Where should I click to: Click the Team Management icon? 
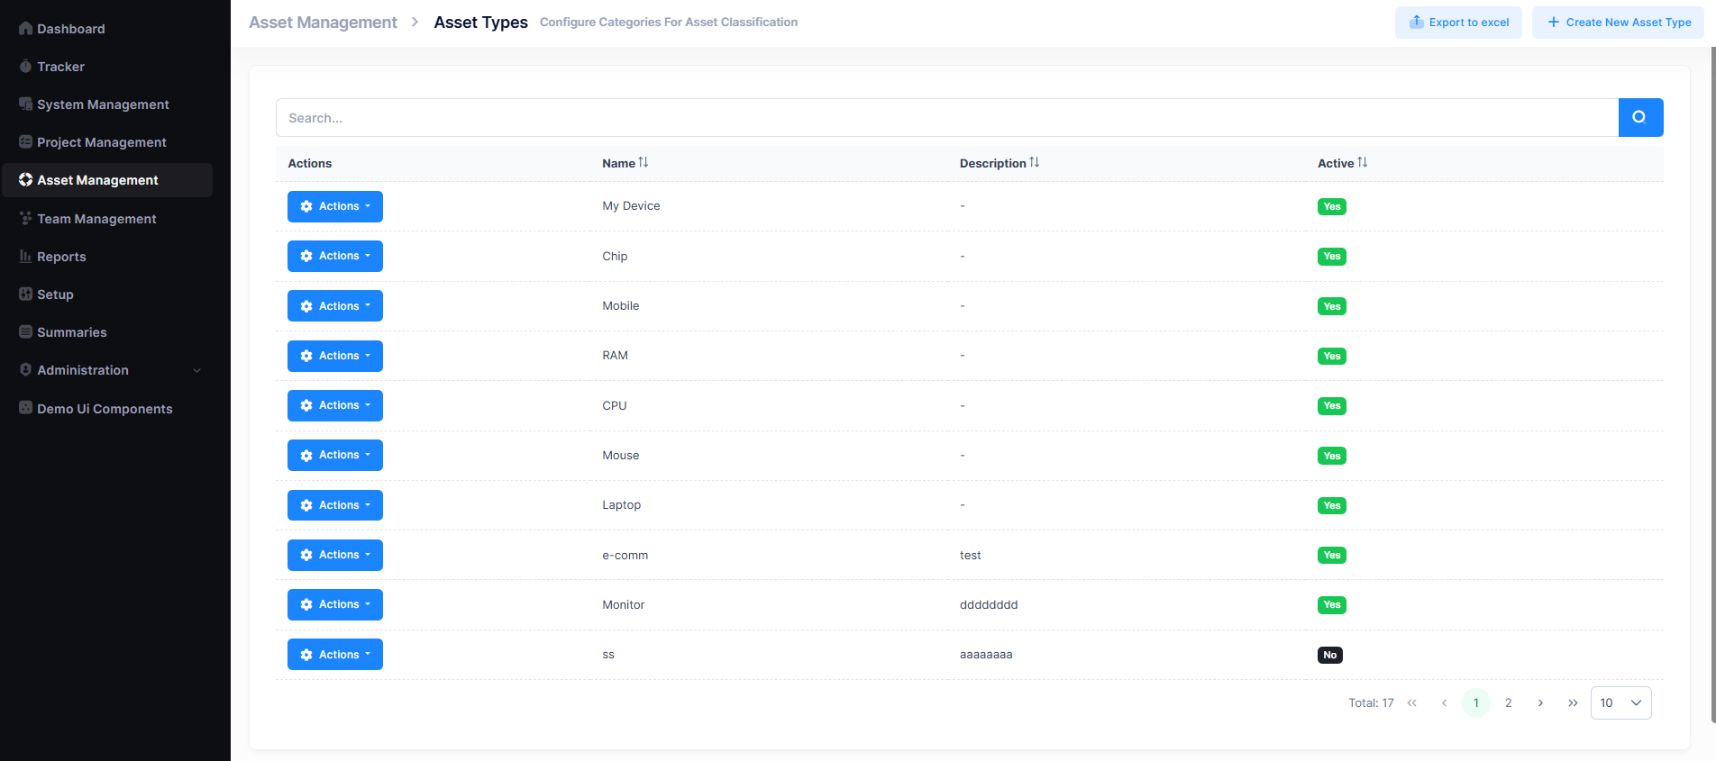coord(25,219)
